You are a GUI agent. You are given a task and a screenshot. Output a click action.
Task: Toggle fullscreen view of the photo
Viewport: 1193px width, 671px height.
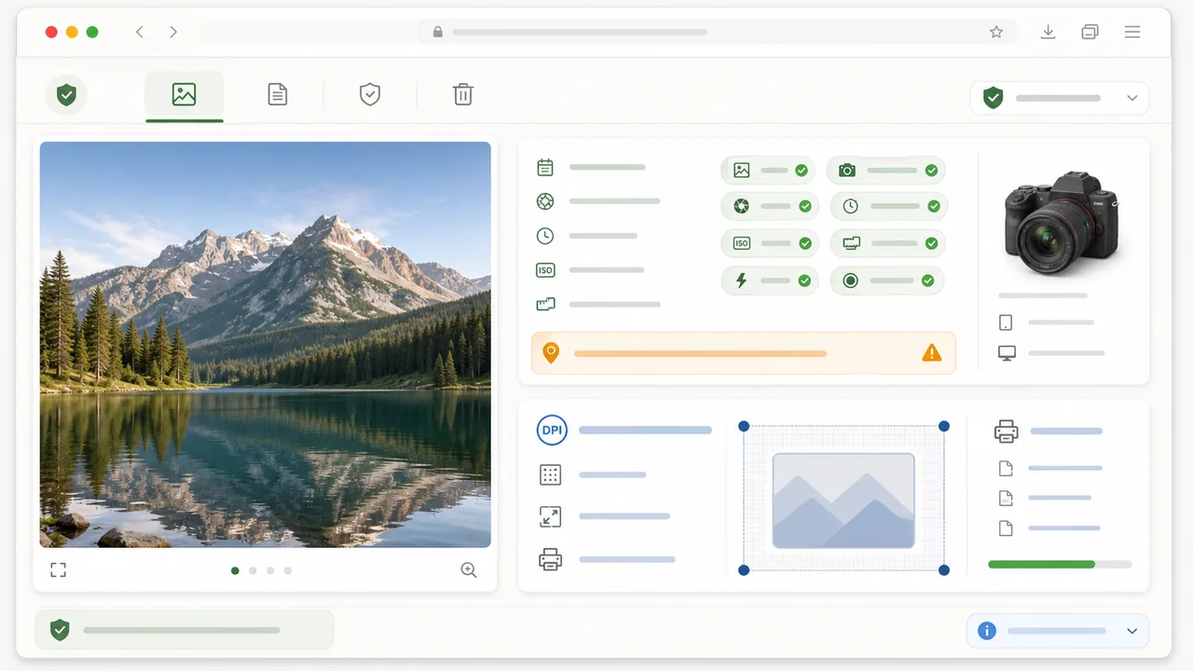click(58, 569)
